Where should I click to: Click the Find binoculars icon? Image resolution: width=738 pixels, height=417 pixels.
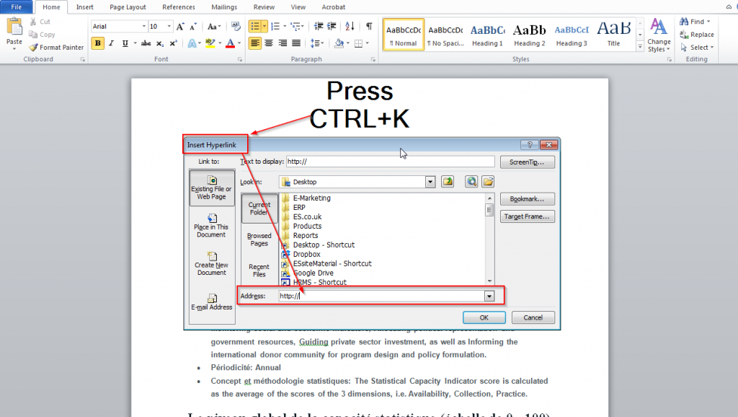point(684,22)
